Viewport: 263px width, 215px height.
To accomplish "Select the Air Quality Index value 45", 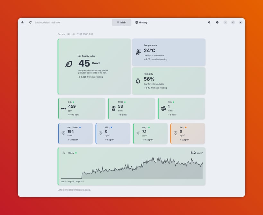I will point(84,63).
